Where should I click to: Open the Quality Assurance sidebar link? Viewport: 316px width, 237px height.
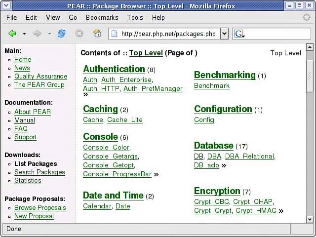point(40,77)
